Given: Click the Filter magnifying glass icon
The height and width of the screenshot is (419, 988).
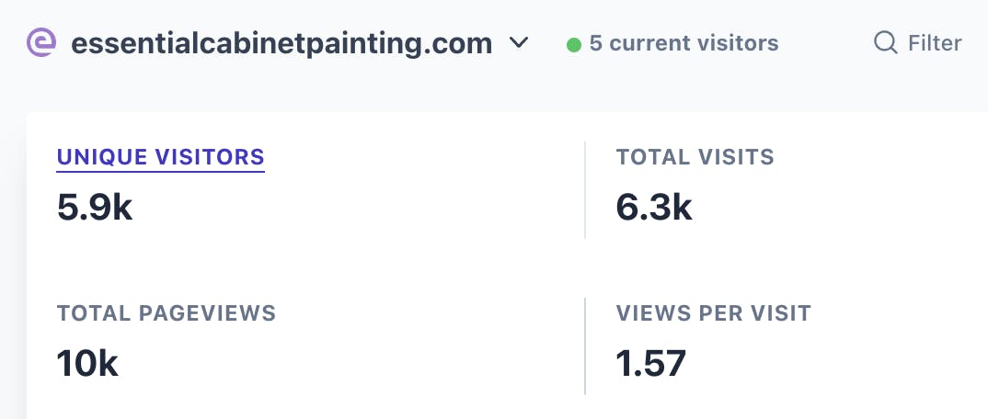Looking at the screenshot, I should click(885, 42).
